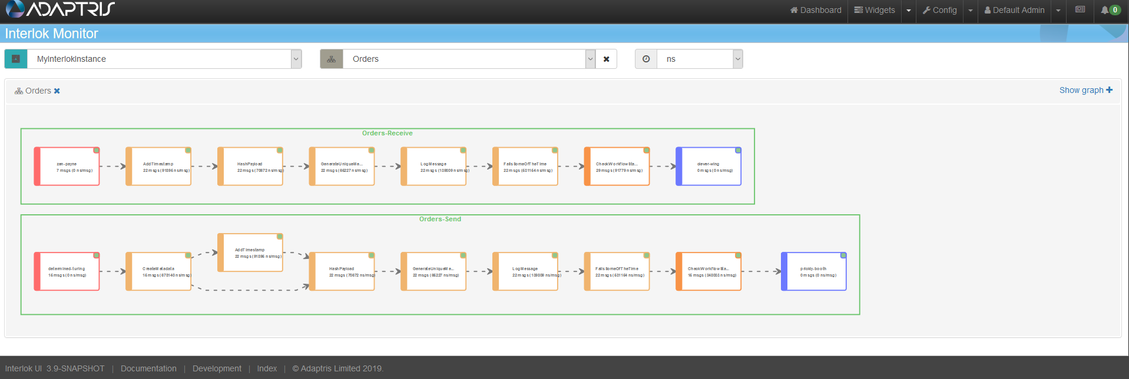Open the Default Admin user menu

(x=1014, y=10)
